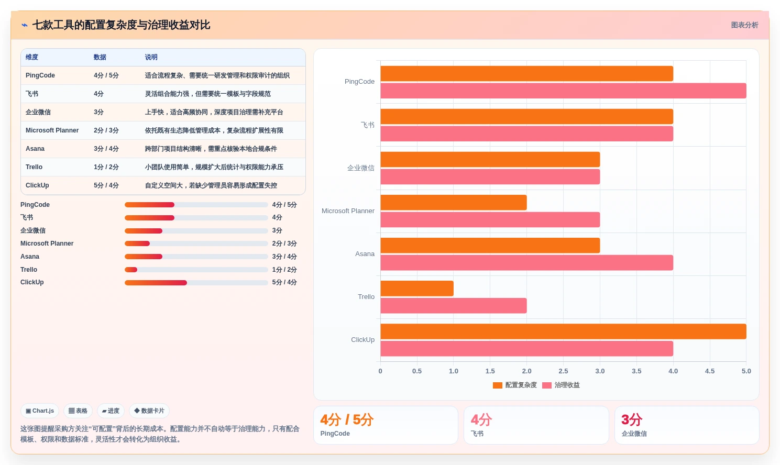Click description 小团队使用简单 for Trello
This screenshot has height=465, width=780.
[x=214, y=167]
